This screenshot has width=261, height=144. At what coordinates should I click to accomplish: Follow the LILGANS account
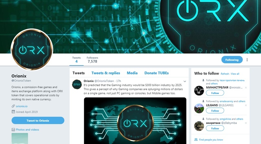click(215, 111)
